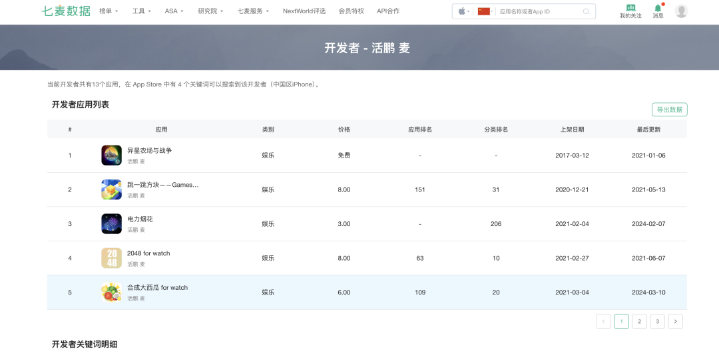
Task: Click app ranking value 63
Action: coord(420,258)
